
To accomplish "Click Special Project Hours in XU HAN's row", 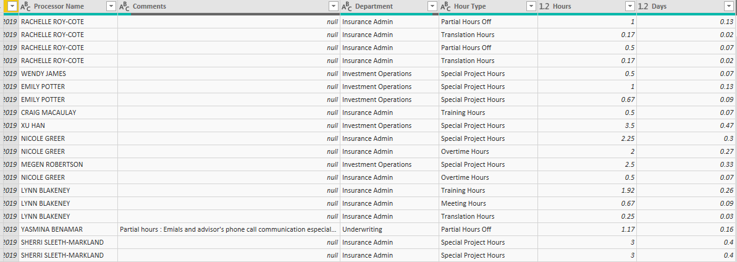I will (488, 125).
